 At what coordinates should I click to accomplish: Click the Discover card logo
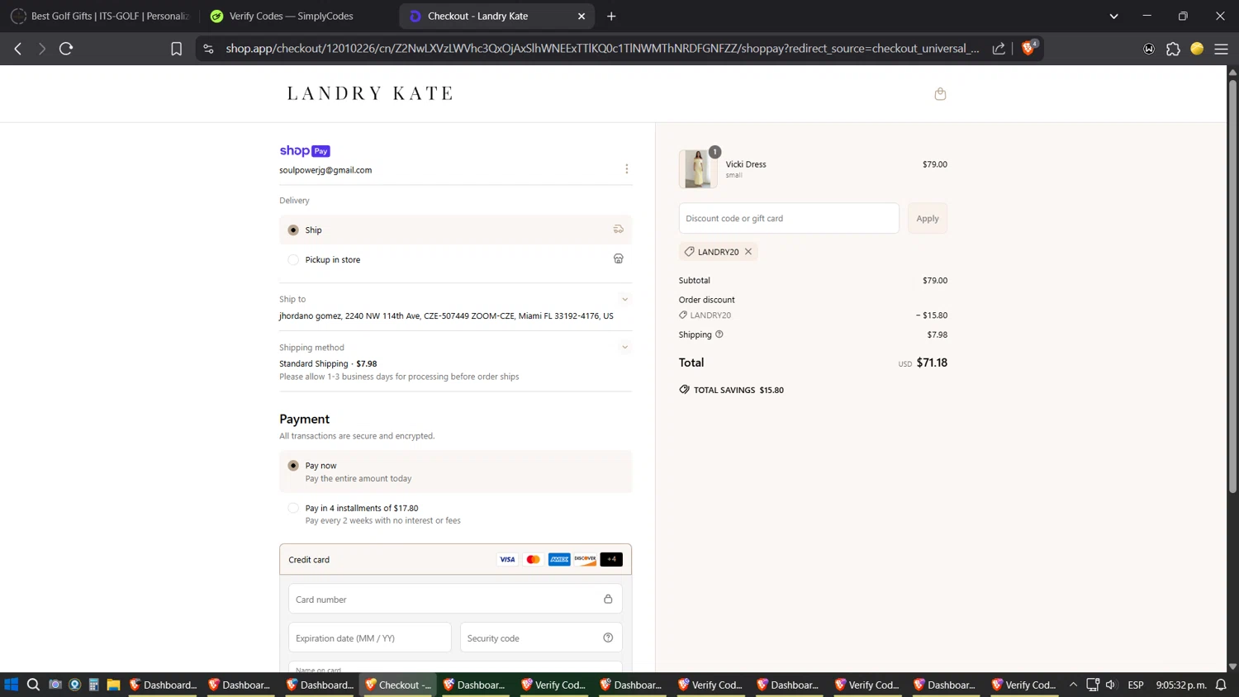pos(586,559)
